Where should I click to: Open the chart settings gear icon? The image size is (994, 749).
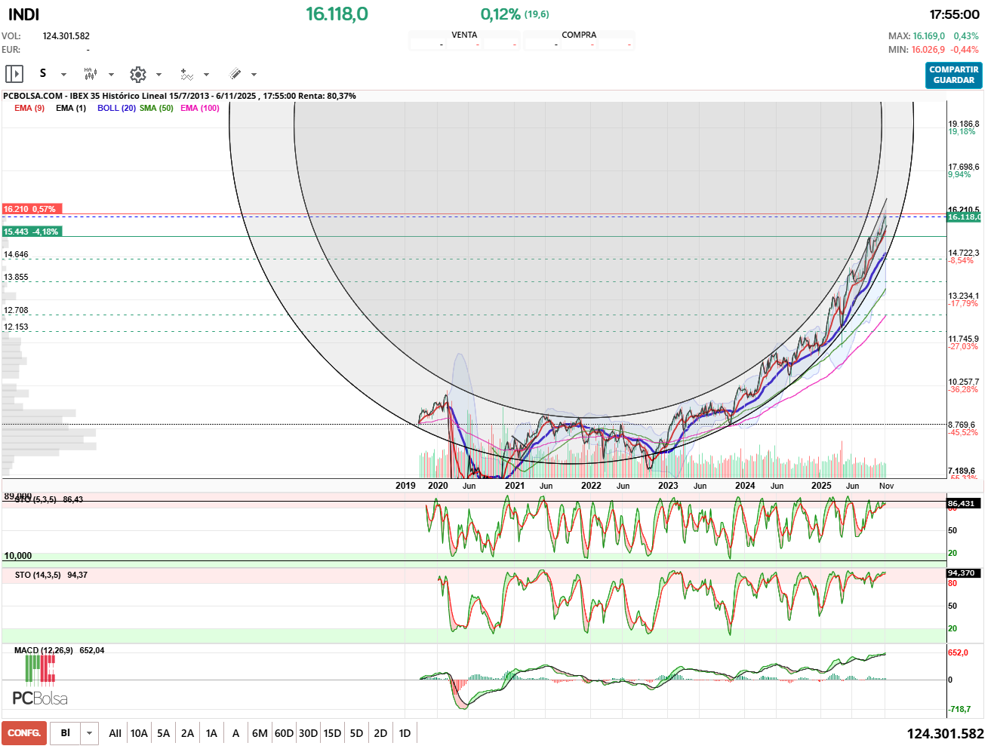tap(138, 74)
